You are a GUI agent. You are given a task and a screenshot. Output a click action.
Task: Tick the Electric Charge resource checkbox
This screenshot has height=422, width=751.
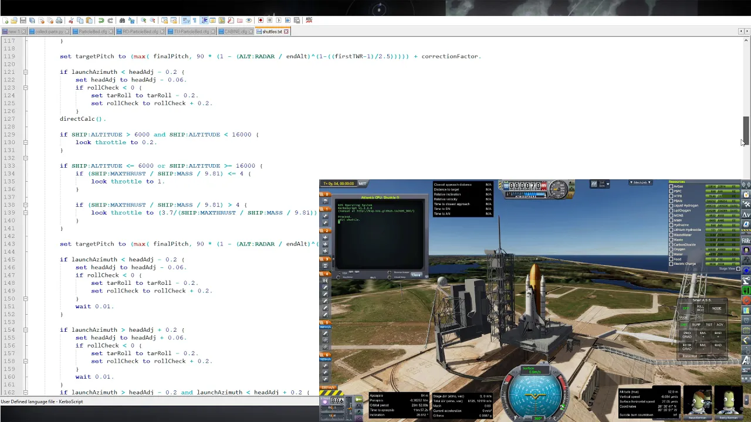tap(671, 264)
